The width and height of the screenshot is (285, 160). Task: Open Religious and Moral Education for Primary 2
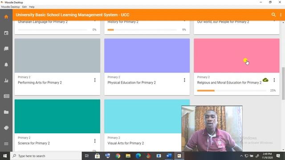[x=229, y=83]
